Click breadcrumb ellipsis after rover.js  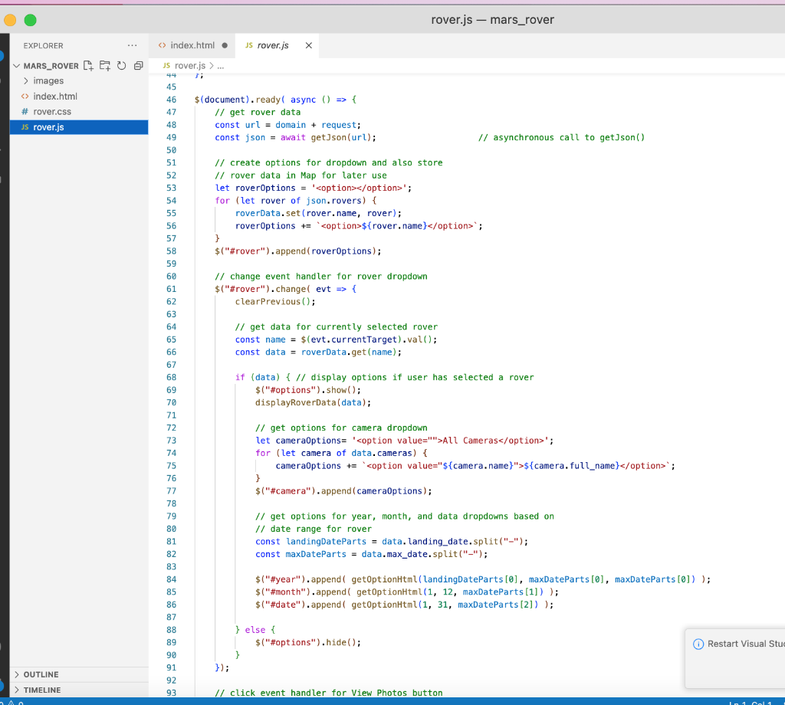[x=221, y=66]
